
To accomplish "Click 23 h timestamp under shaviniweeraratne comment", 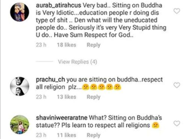I will tap(41, 135).
